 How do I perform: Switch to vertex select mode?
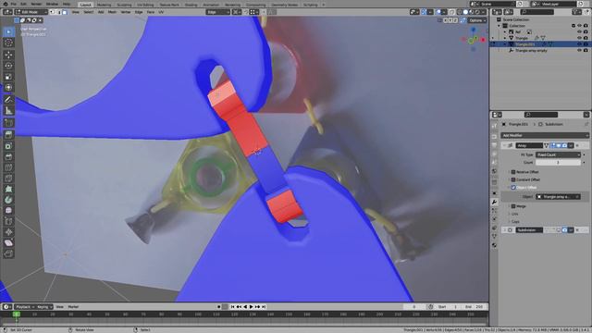point(52,12)
